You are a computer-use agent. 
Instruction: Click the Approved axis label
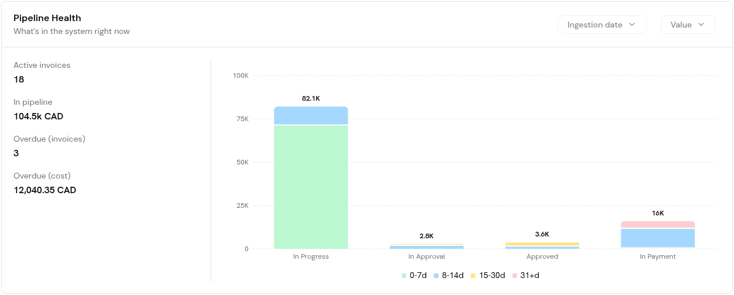click(542, 256)
